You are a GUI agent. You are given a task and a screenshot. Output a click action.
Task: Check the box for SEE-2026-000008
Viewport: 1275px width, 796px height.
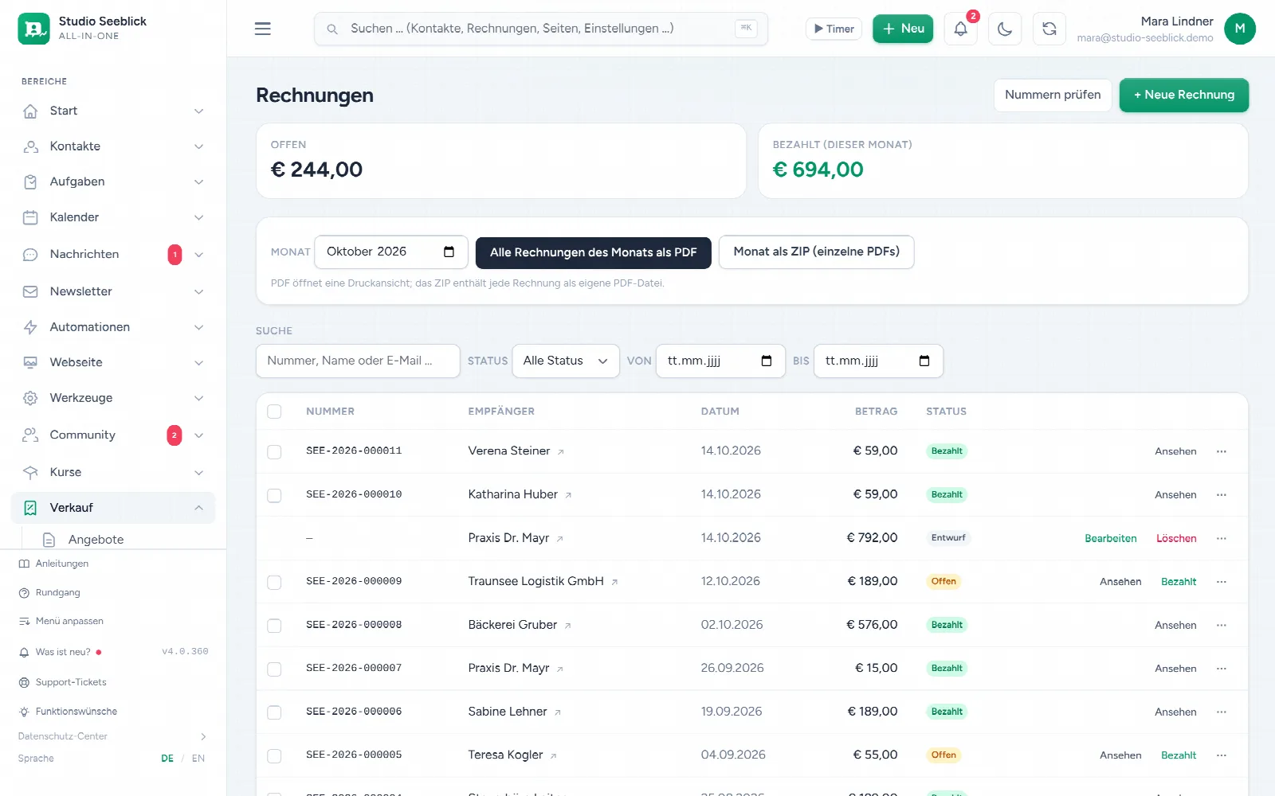tap(274, 626)
